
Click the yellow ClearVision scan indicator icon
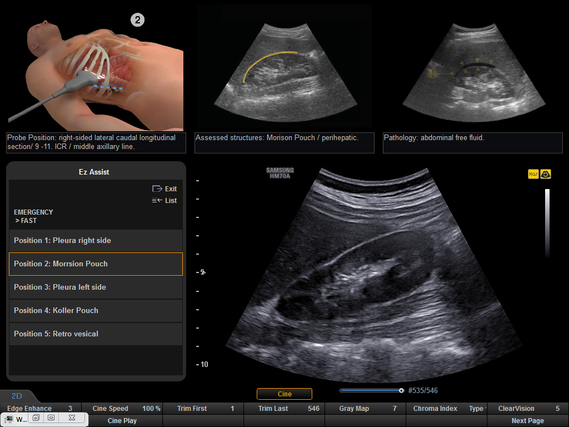(x=546, y=174)
